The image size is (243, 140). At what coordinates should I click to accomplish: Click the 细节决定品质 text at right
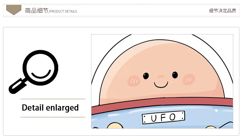(223, 11)
